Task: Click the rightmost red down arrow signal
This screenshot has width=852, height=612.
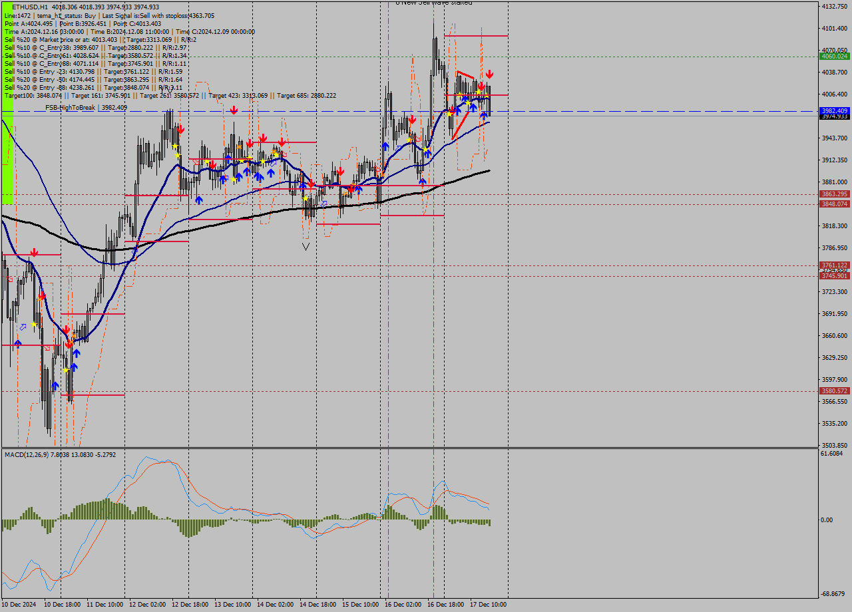Action: [489, 74]
